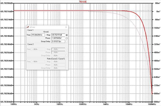Click Cursor 2 Freq N/A field
This screenshot has width=161, height=106.
(38, 49)
